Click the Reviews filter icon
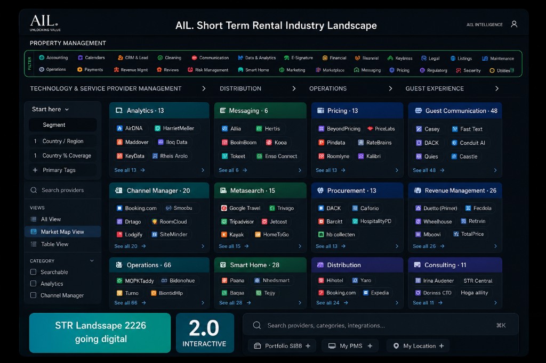The image size is (546, 363). point(159,70)
